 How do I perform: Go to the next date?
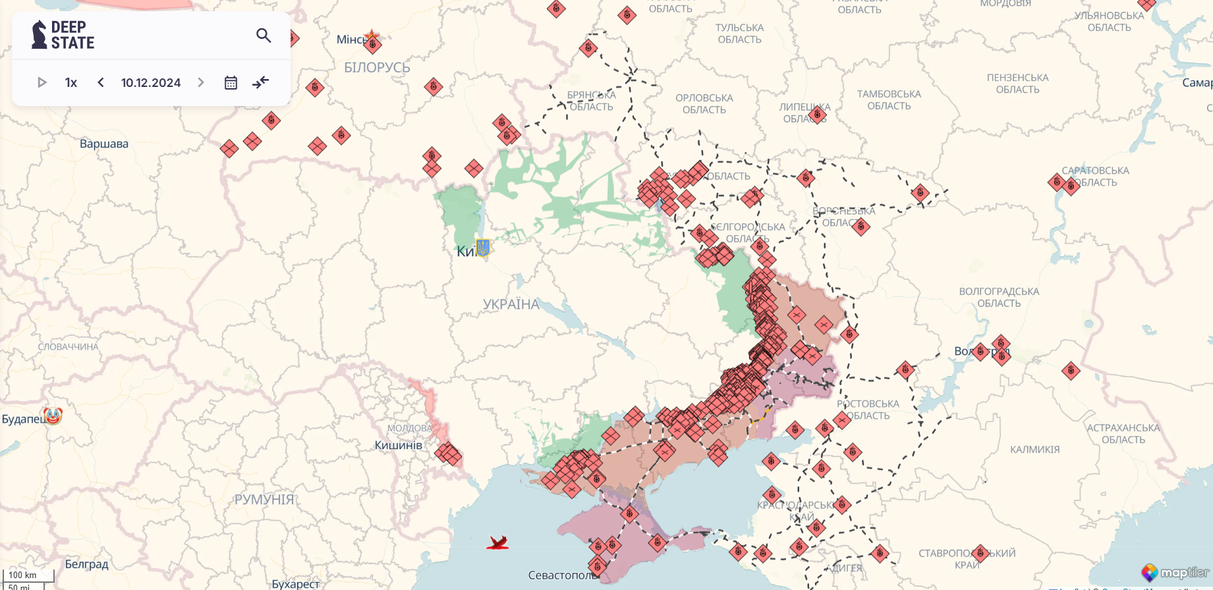click(x=201, y=82)
